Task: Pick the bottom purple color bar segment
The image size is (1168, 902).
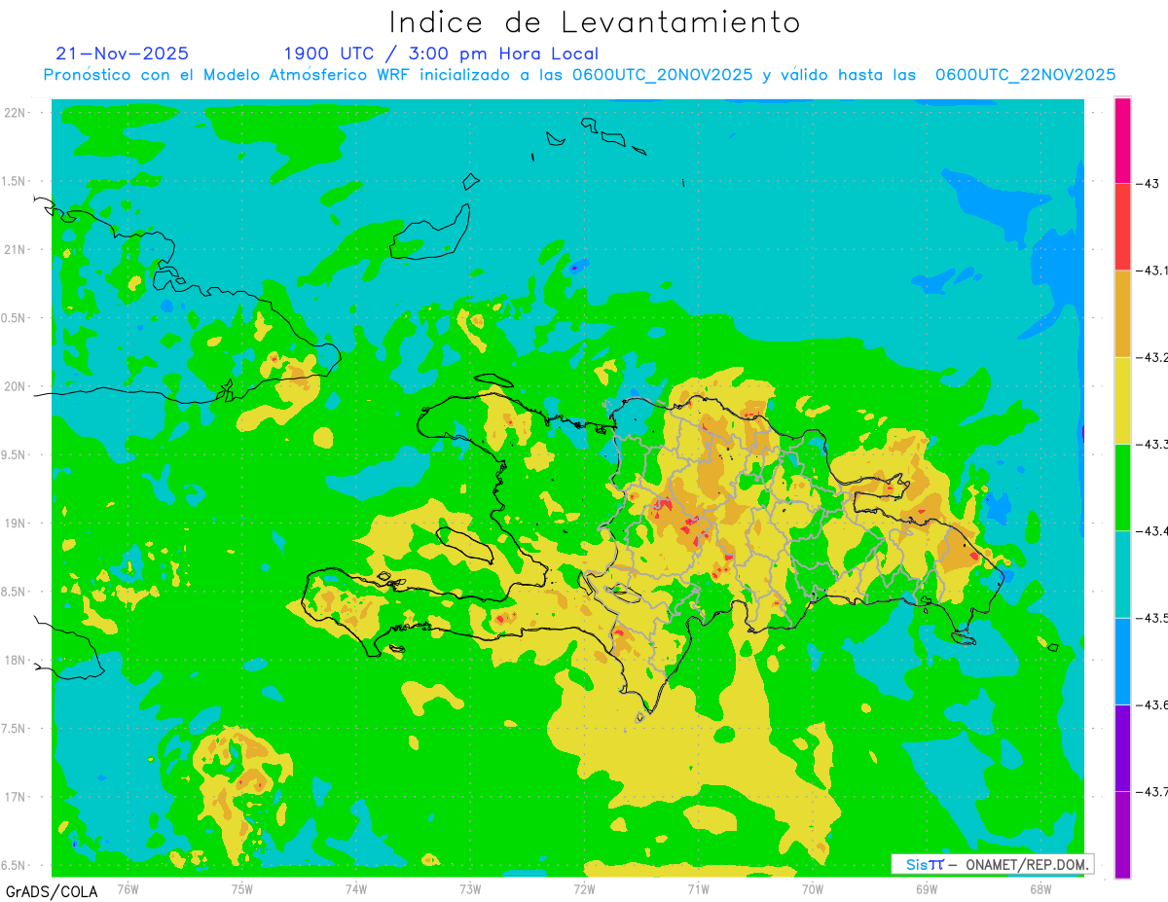Action: click(x=1122, y=834)
